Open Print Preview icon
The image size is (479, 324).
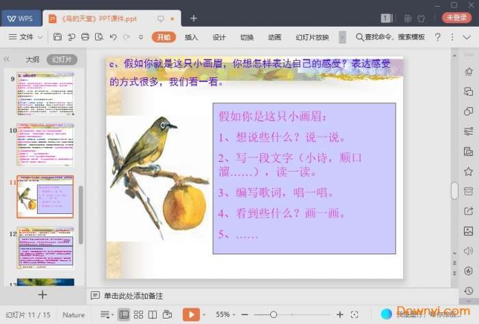pyautogui.click(x=99, y=37)
